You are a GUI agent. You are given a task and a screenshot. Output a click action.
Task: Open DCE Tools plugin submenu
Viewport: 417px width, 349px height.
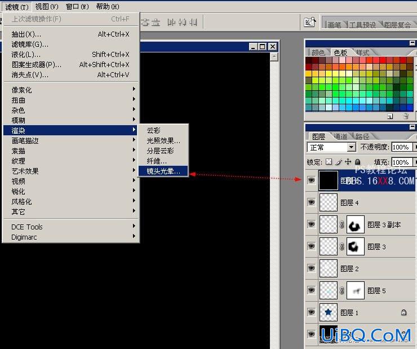click(x=71, y=227)
